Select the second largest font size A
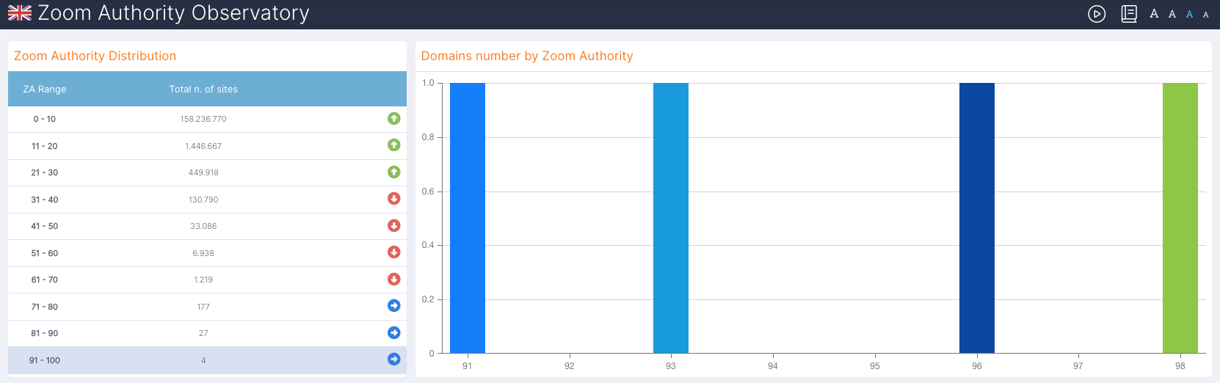This screenshot has width=1220, height=383. click(1172, 14)
